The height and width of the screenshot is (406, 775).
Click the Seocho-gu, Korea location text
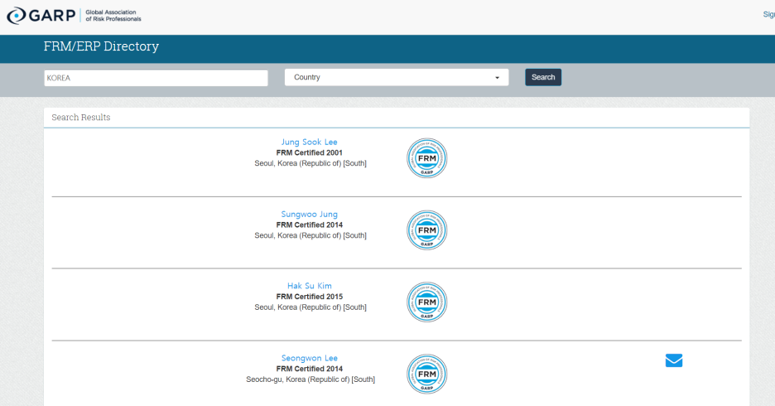pyautogui.click(x=310, y=379)
